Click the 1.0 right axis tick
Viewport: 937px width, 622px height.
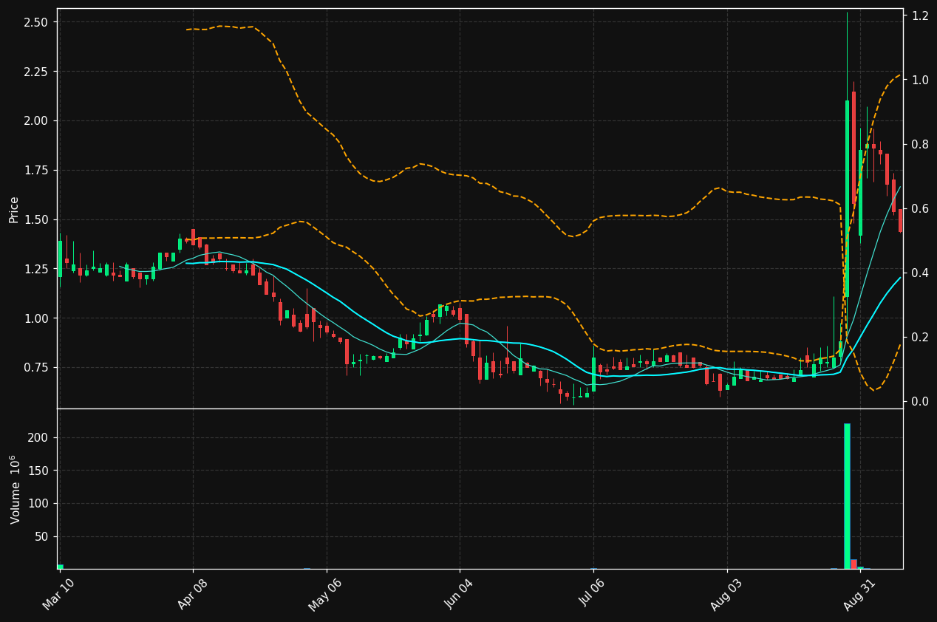pyautogui.click(x=919, y=80)
